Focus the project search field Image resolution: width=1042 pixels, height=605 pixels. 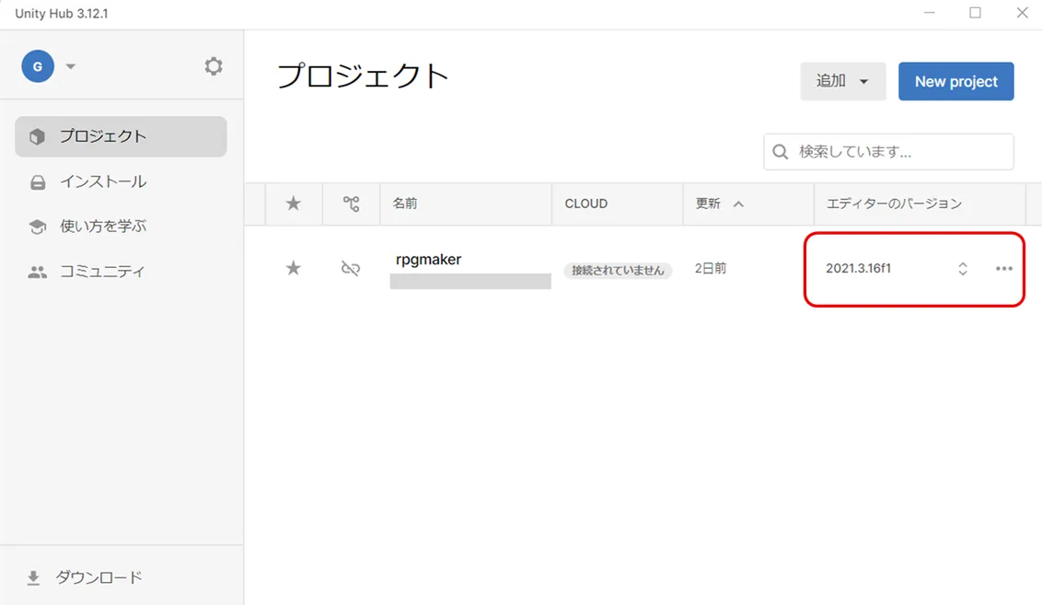click(897, 152)
